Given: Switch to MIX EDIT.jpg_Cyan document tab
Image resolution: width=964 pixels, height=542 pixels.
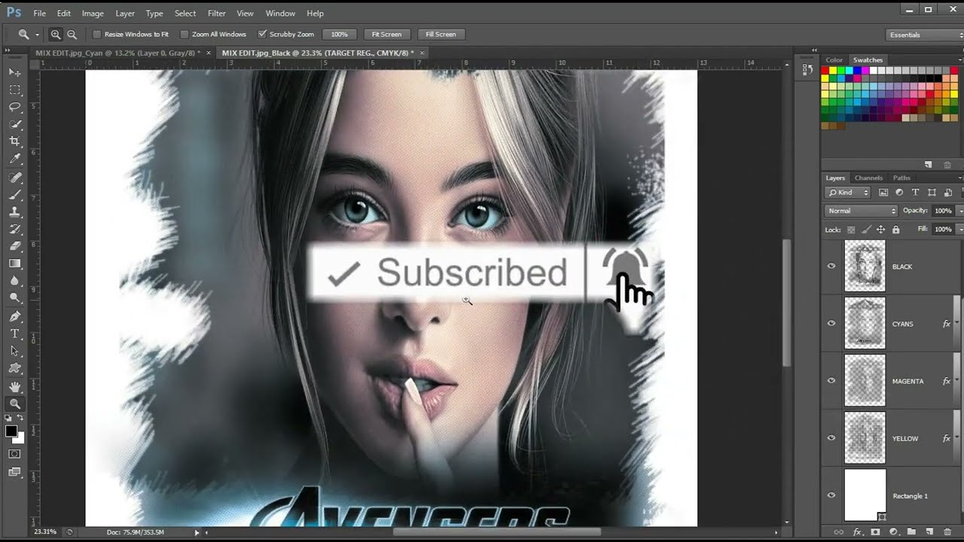Looking at the screenshot, I should pyautogui.click(x=118, y=53).
